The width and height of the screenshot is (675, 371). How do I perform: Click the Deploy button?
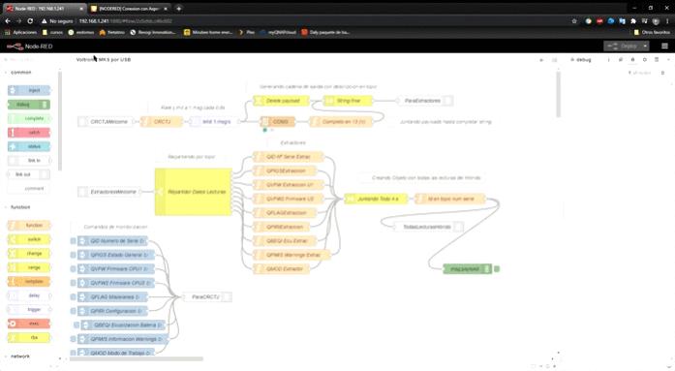[623, 46]
